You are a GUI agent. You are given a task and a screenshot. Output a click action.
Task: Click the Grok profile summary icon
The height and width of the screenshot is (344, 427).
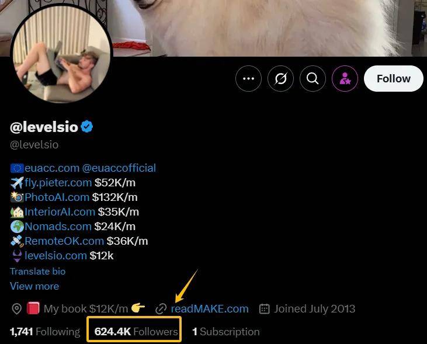click(x=280, y=78)
